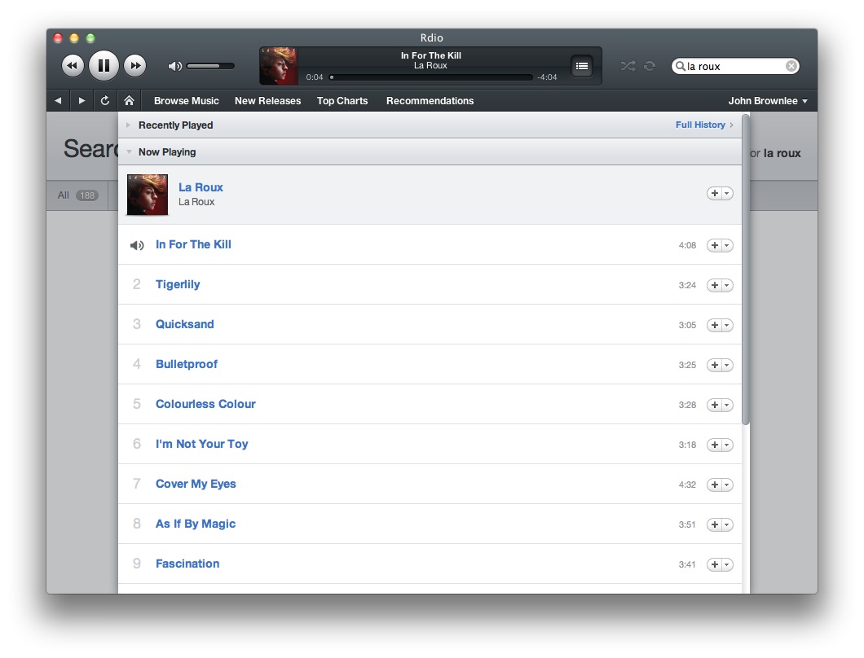Clear the search field text

[x=791, y=66]
